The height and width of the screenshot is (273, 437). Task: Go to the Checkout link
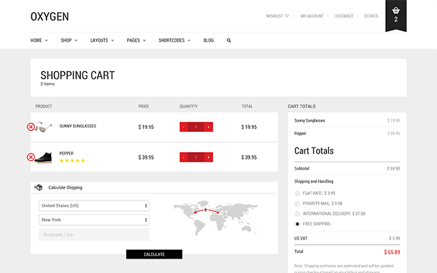343,16
